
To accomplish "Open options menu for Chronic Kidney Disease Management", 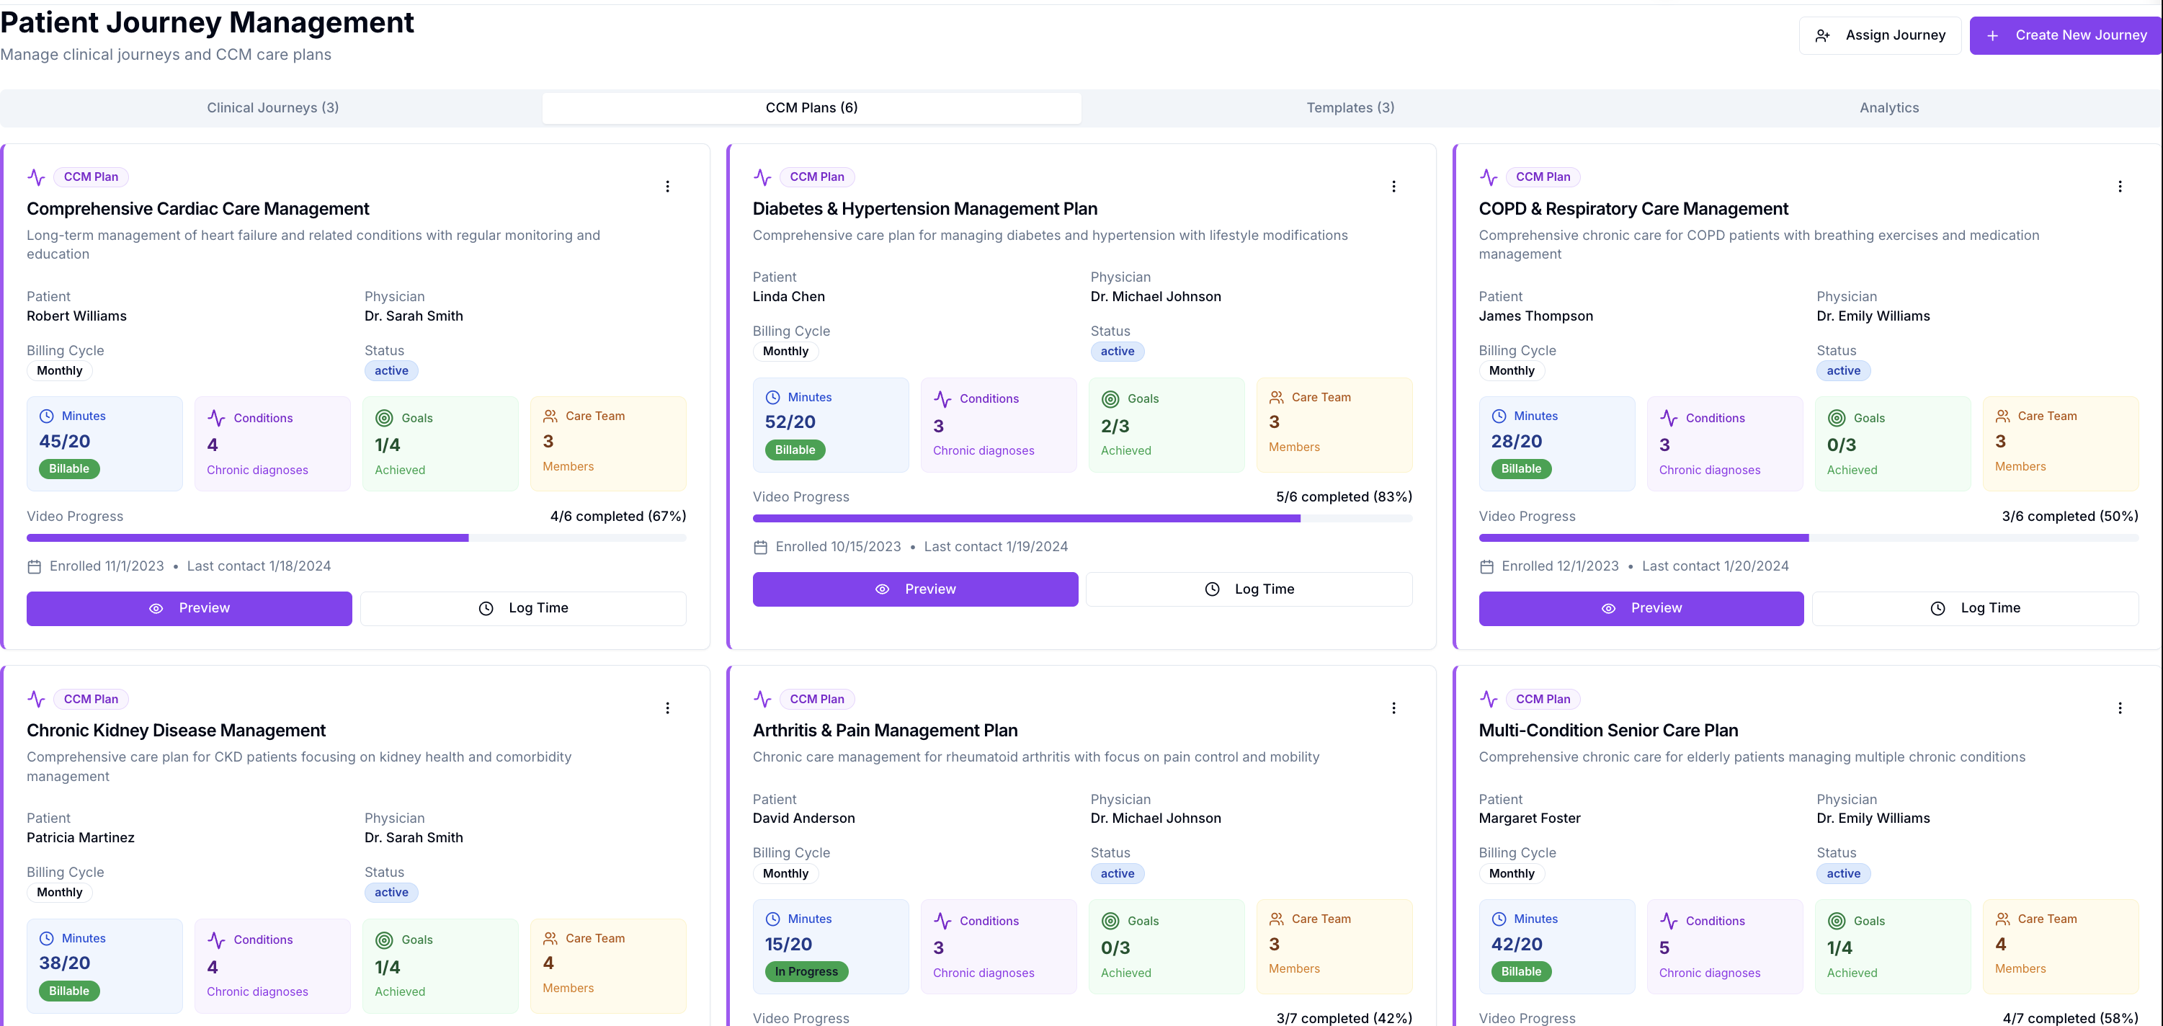I will point(667,708).
